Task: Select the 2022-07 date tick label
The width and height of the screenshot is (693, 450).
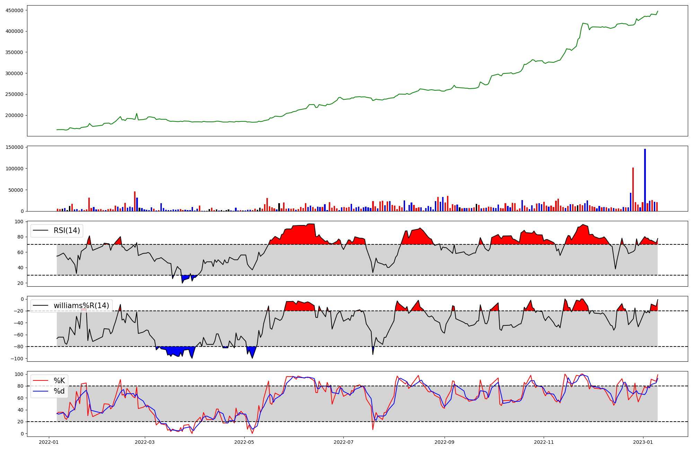Action: [x=343, y=442]
